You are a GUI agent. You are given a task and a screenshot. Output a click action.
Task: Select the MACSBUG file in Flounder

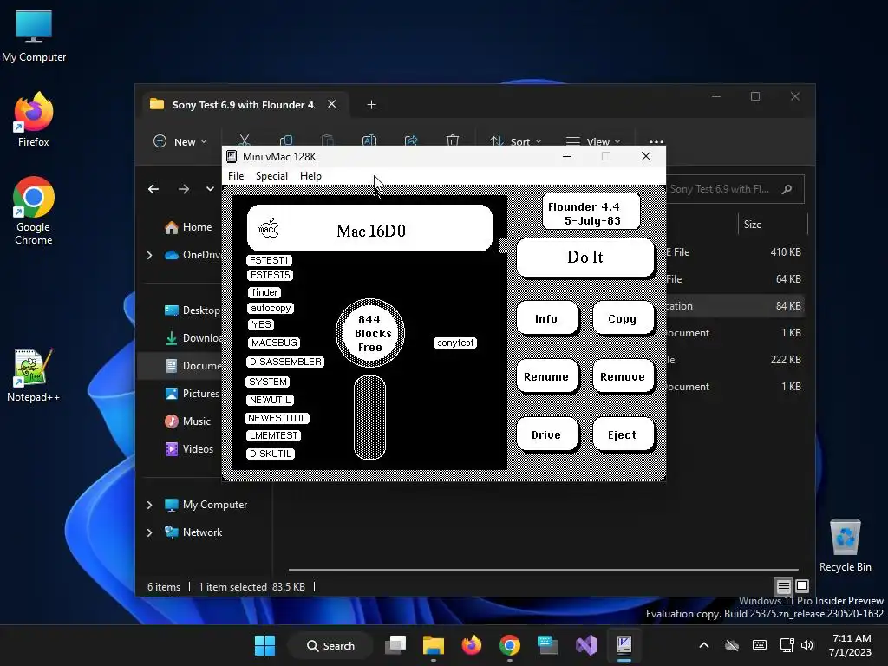274,343
